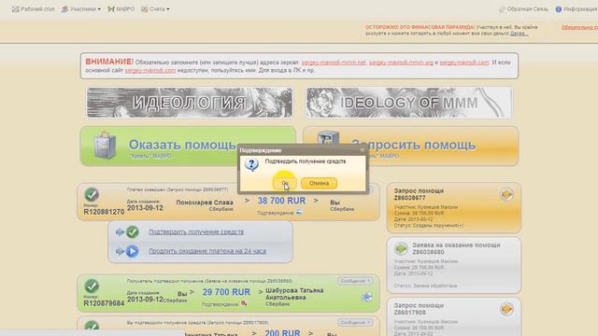This screenshot has height=336, width=598.
Task: Click yellow arrow icon on Z86038677 card
Action: [506, 195]
